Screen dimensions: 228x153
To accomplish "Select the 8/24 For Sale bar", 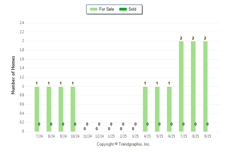I will (49, 109).
